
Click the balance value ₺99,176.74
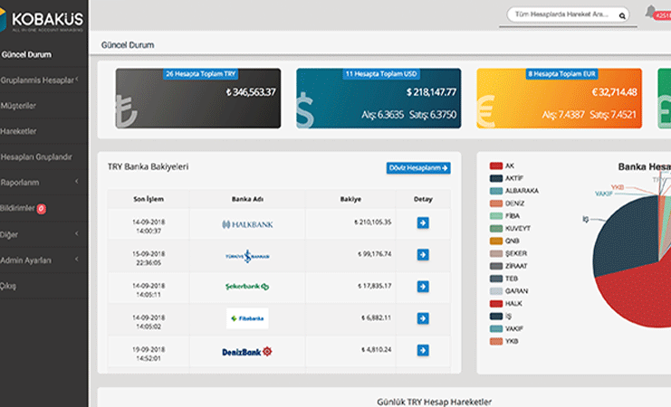375,254
